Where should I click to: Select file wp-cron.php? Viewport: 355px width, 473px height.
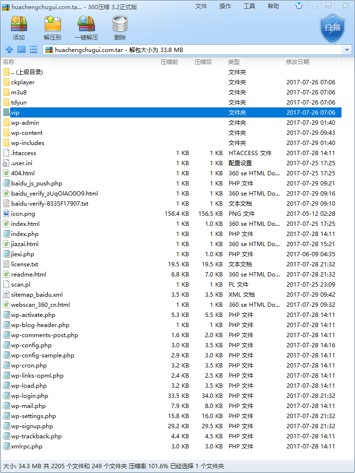coord(171,365)
